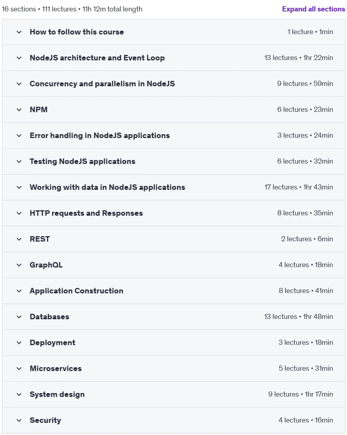Open the Security section title
This screenshot has width=347, height=435.
[x=45, y=420]
